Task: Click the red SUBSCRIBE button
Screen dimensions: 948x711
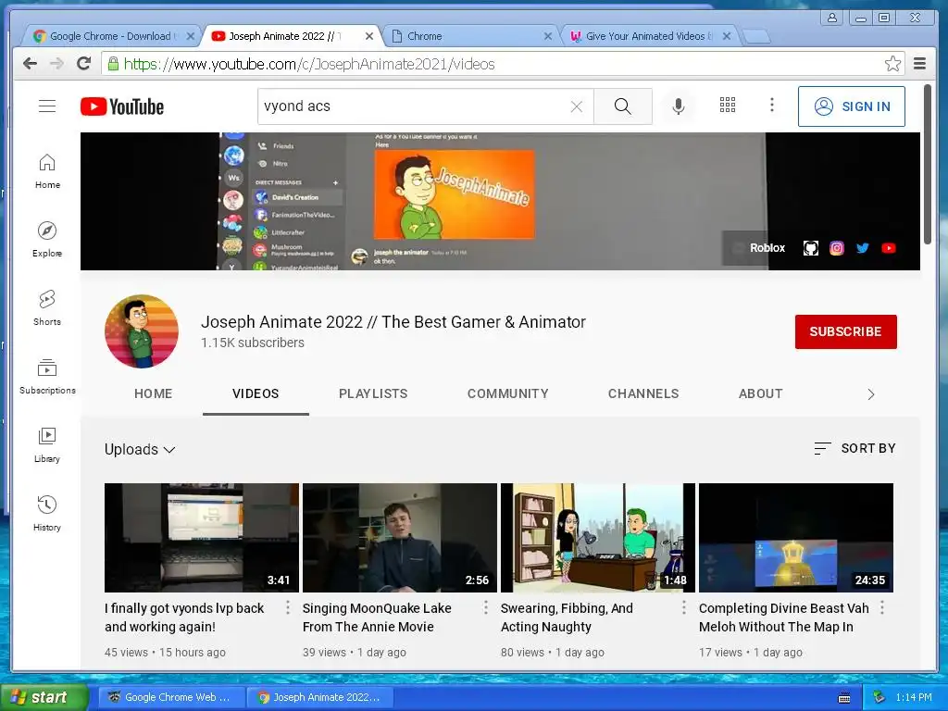Action: click(x=846, y=331)
